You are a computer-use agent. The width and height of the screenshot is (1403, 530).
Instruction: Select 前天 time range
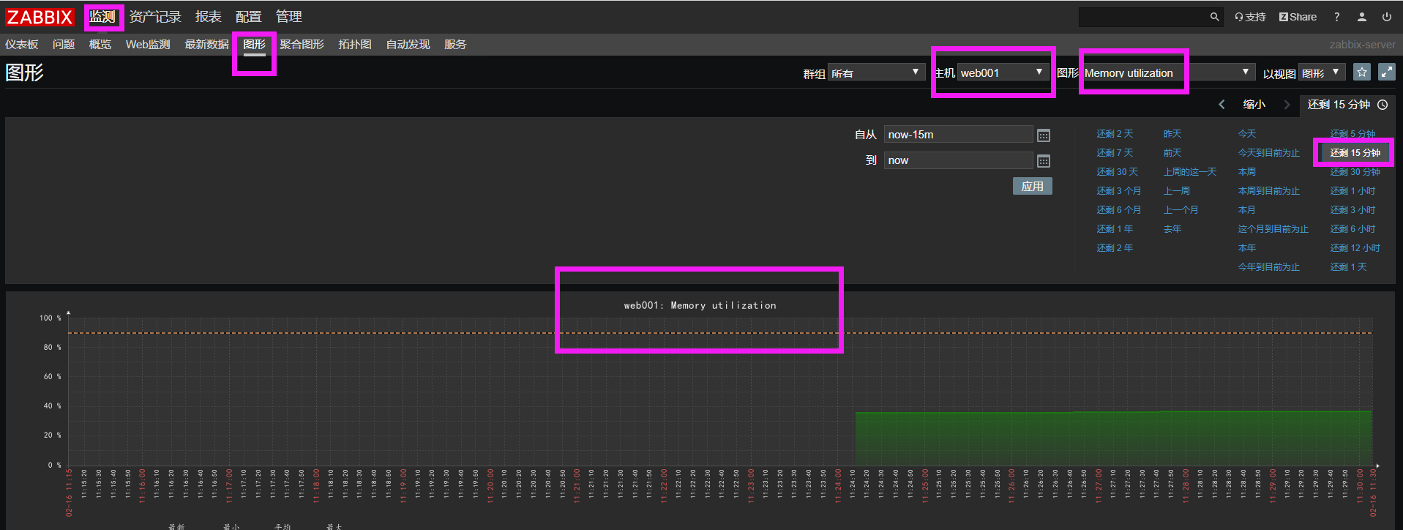(x=1172, y=153)
